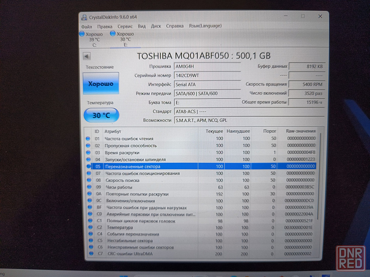Click the health circle for disk E:
370x277 pixels.
pyautogui.click(x=113, y=34)
